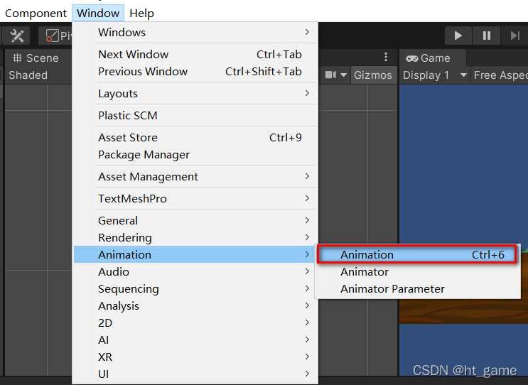Screen dimensions: 528x385
Task: Select the Shaded draw mode dropdown
Action: click(x=28, y=75)
